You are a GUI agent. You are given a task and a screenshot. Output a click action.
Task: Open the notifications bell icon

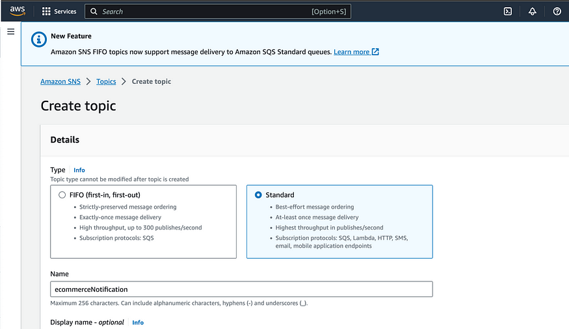[532, 11]
